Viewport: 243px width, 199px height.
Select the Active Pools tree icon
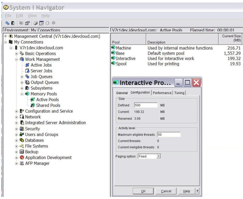click(x=33, y=100)
